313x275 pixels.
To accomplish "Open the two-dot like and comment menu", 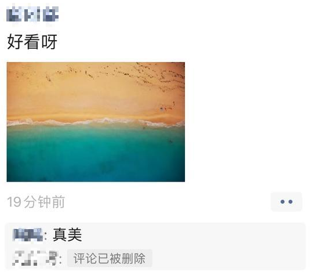I will pos(286,202).
